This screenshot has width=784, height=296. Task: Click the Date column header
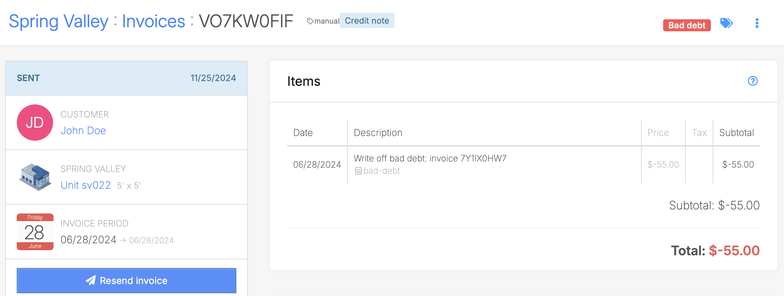(303, 133)
